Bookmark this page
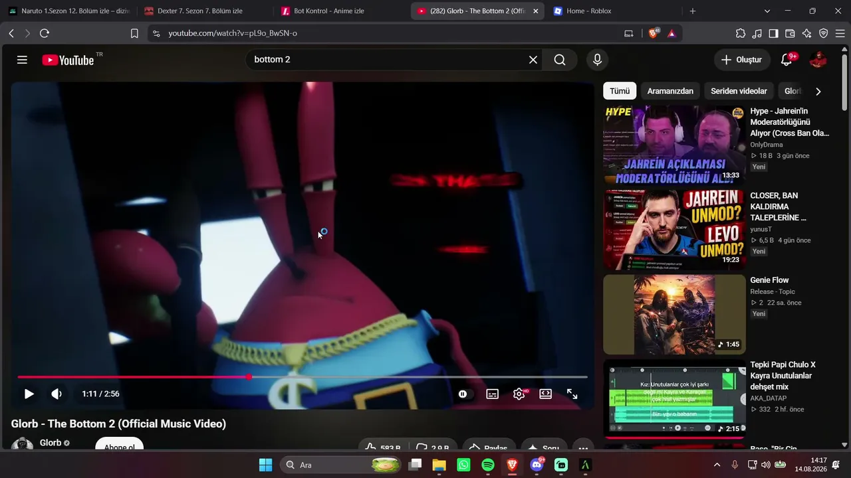Image resolution: width=851 pixels, height=478 pixels. (x=134, y=33)
